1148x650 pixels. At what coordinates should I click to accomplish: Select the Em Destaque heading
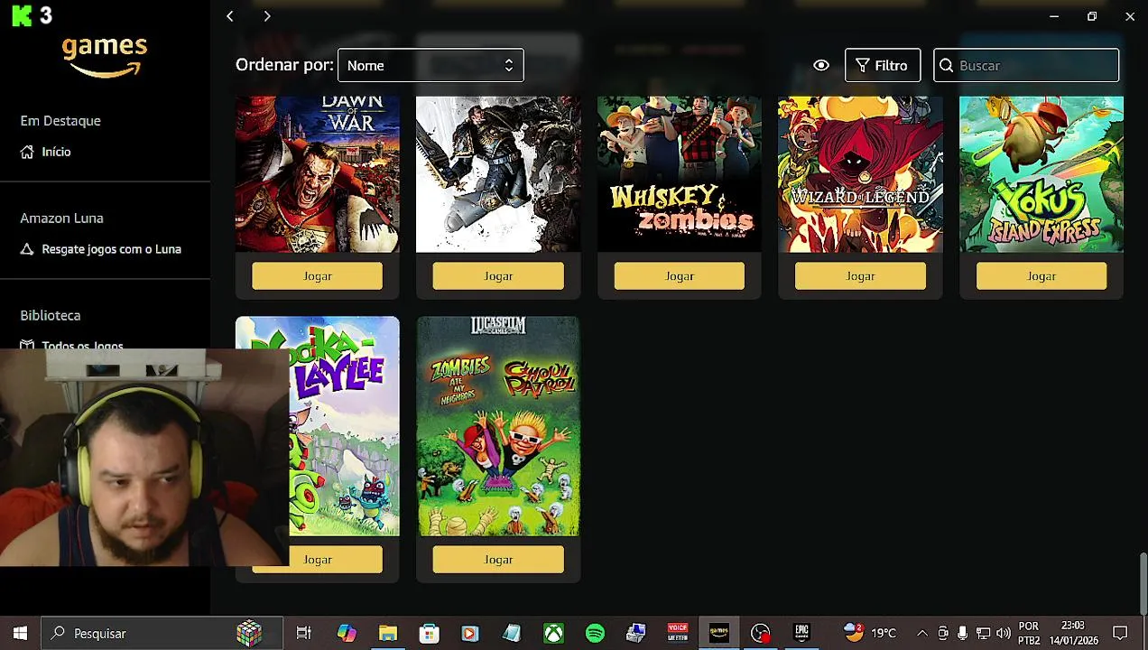coord(60,120)
